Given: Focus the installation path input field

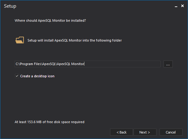Looking at the screenshot, I should click(x=87, y=64).
